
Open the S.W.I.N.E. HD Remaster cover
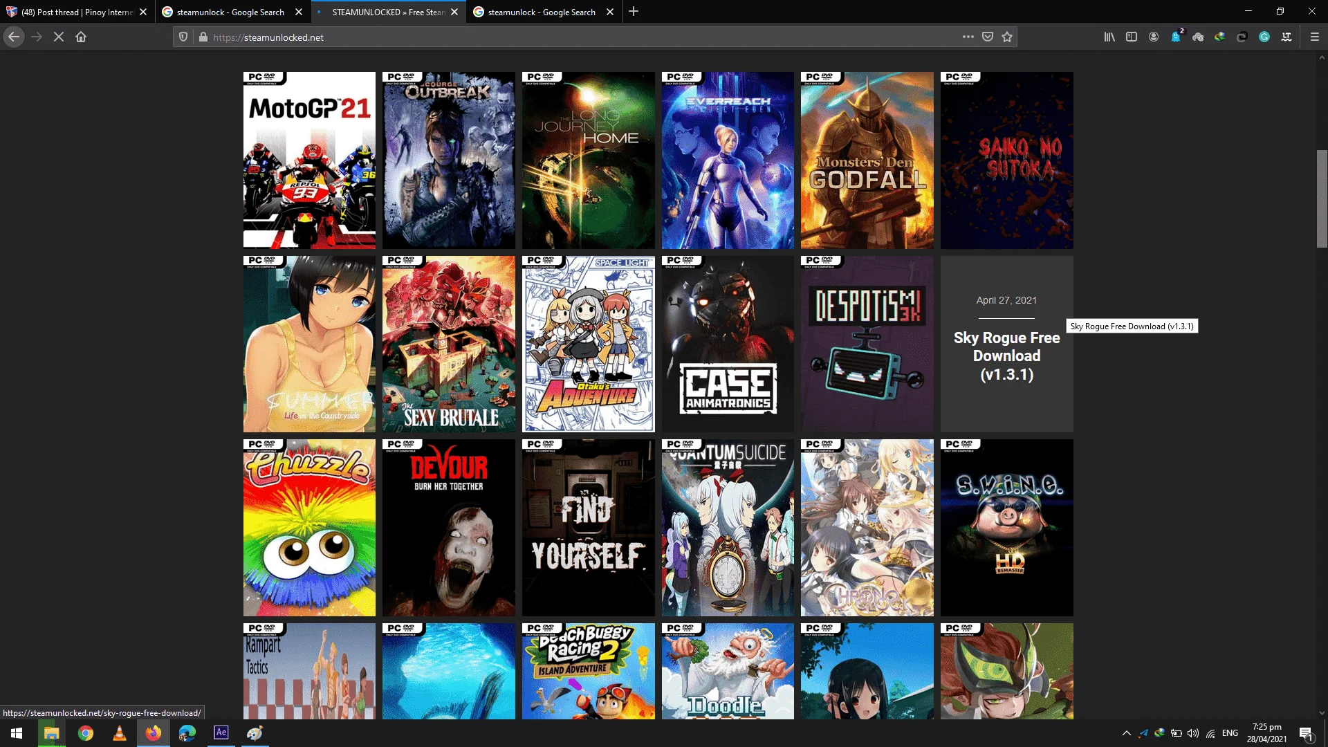1007,528
